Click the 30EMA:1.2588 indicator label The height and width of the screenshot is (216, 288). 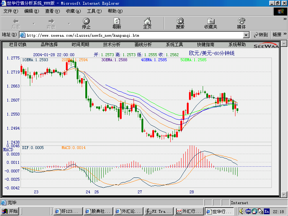click(x=114, y=60)
